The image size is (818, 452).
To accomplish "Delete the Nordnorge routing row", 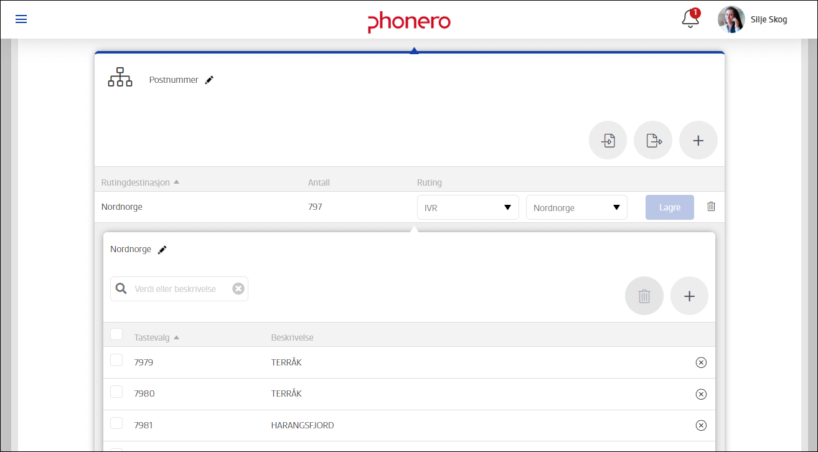I will (711, 206).
